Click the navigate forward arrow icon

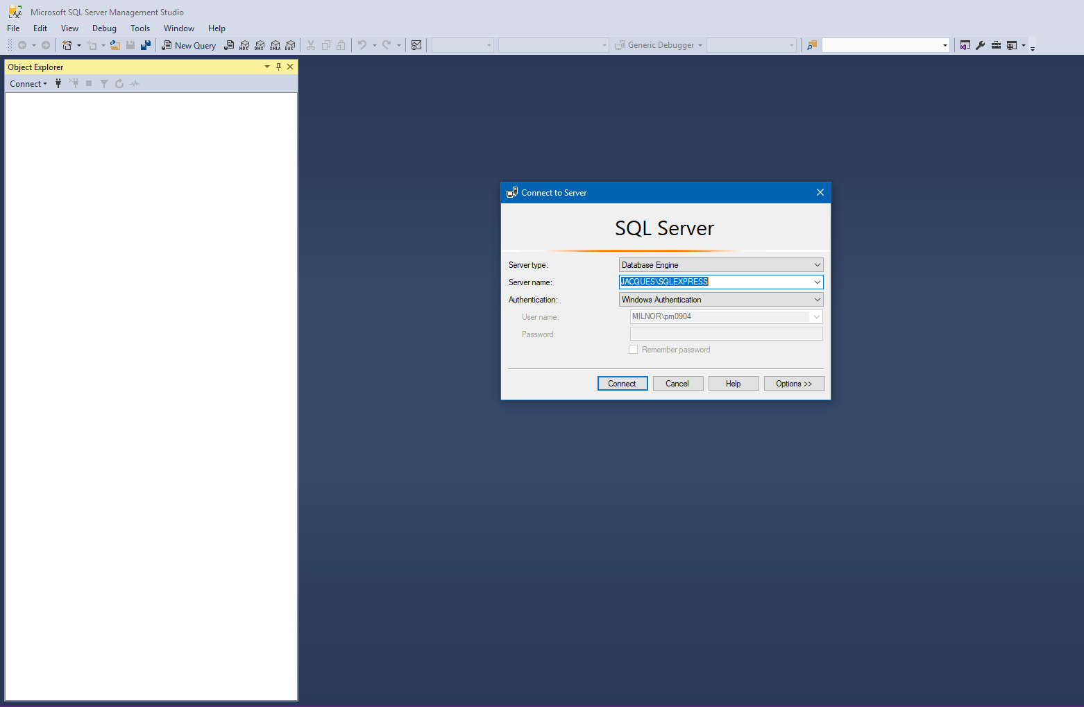46,45
